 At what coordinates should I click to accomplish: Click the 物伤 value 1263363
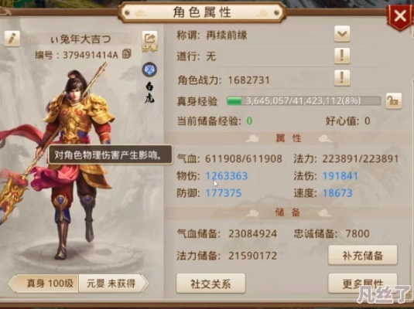point(227,176)
